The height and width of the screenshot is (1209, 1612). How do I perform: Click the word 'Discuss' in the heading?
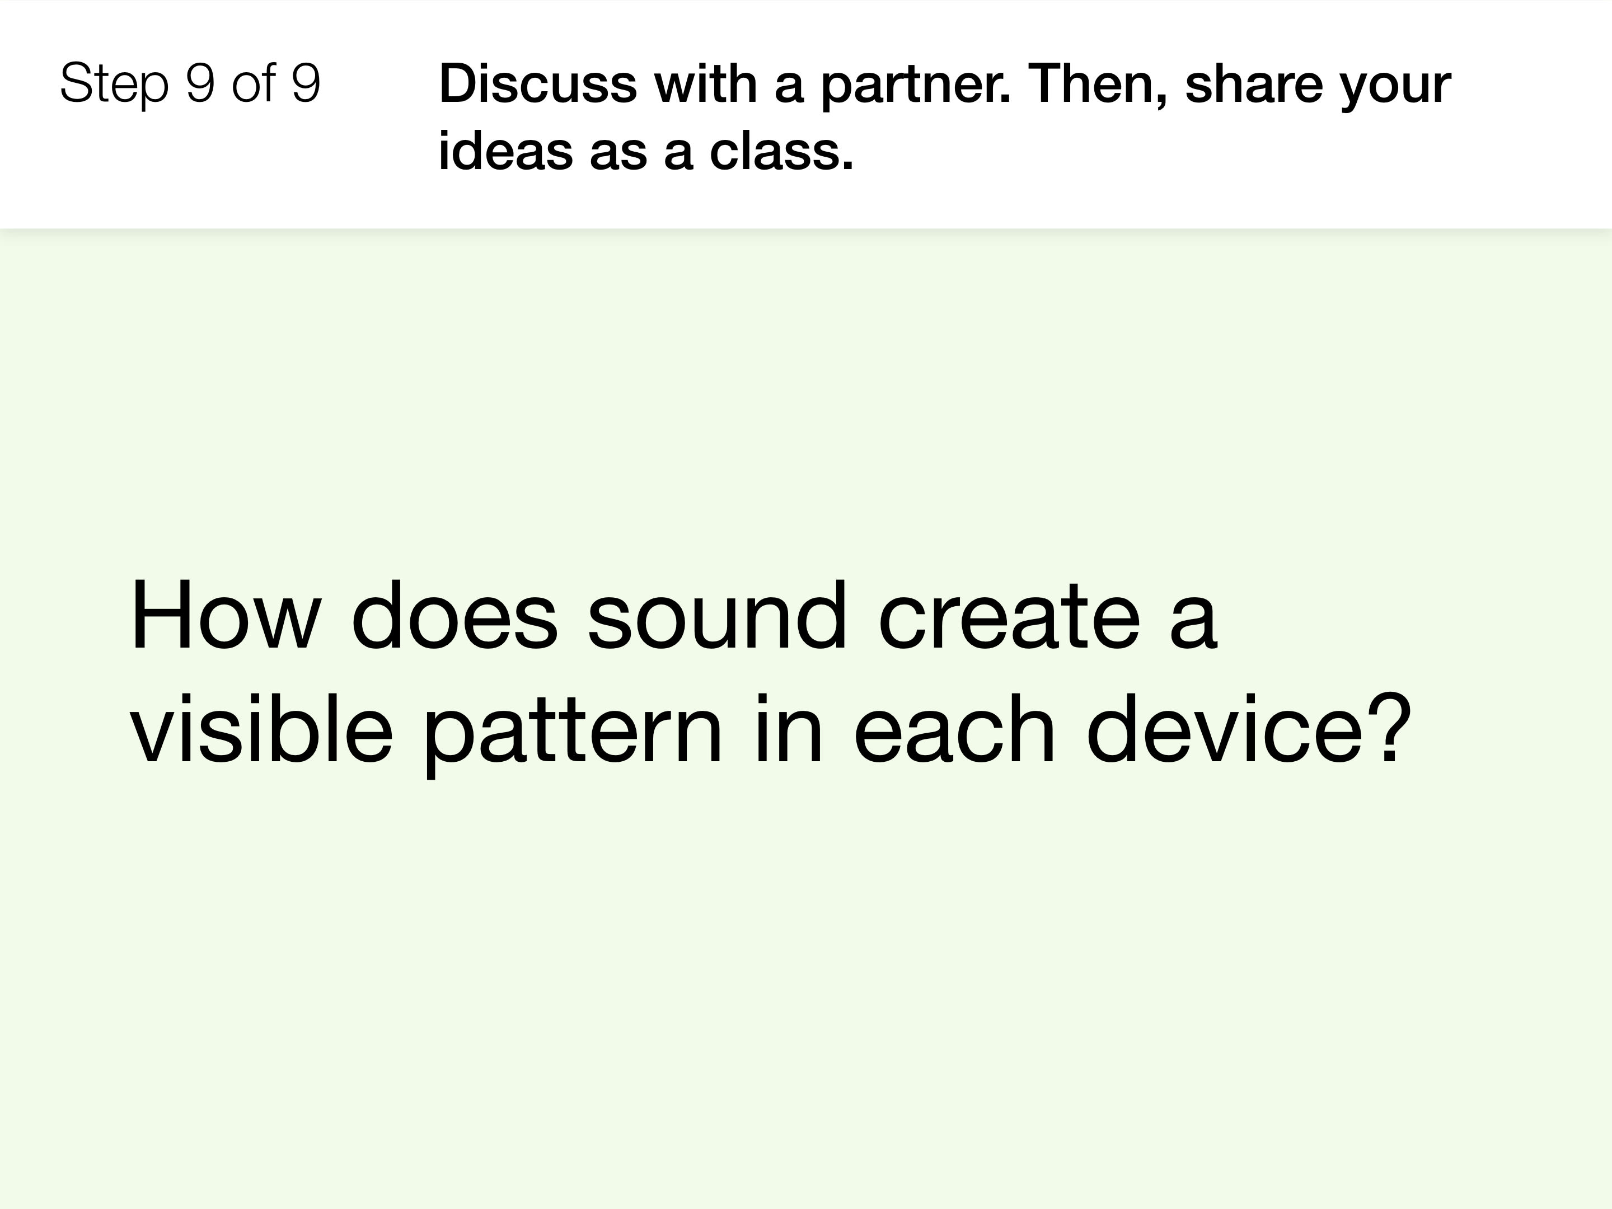click(x=538, y=84)
